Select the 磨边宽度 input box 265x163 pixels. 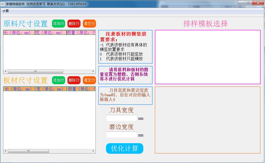click(121, 135)
